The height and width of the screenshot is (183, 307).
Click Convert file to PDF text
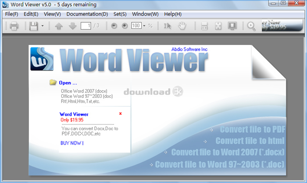(253, 129)
